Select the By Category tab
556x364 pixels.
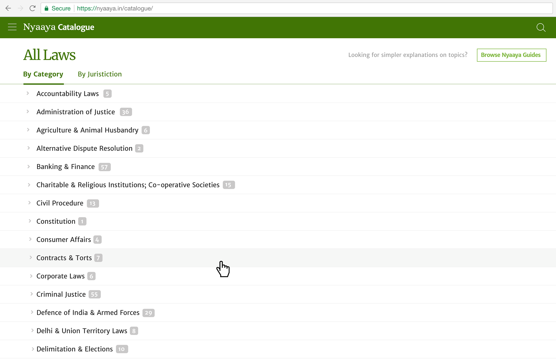coord(43,74)
